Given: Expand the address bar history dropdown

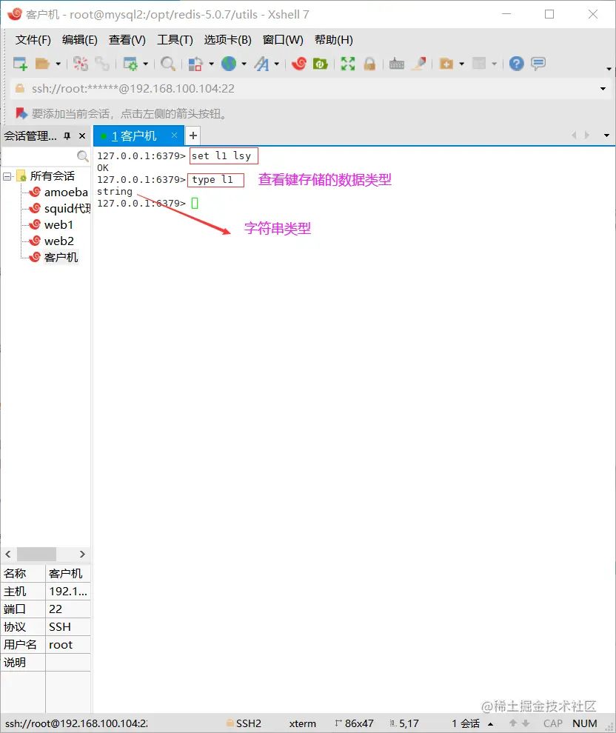Looking at the screenshot, I should [x=603, y=89].
